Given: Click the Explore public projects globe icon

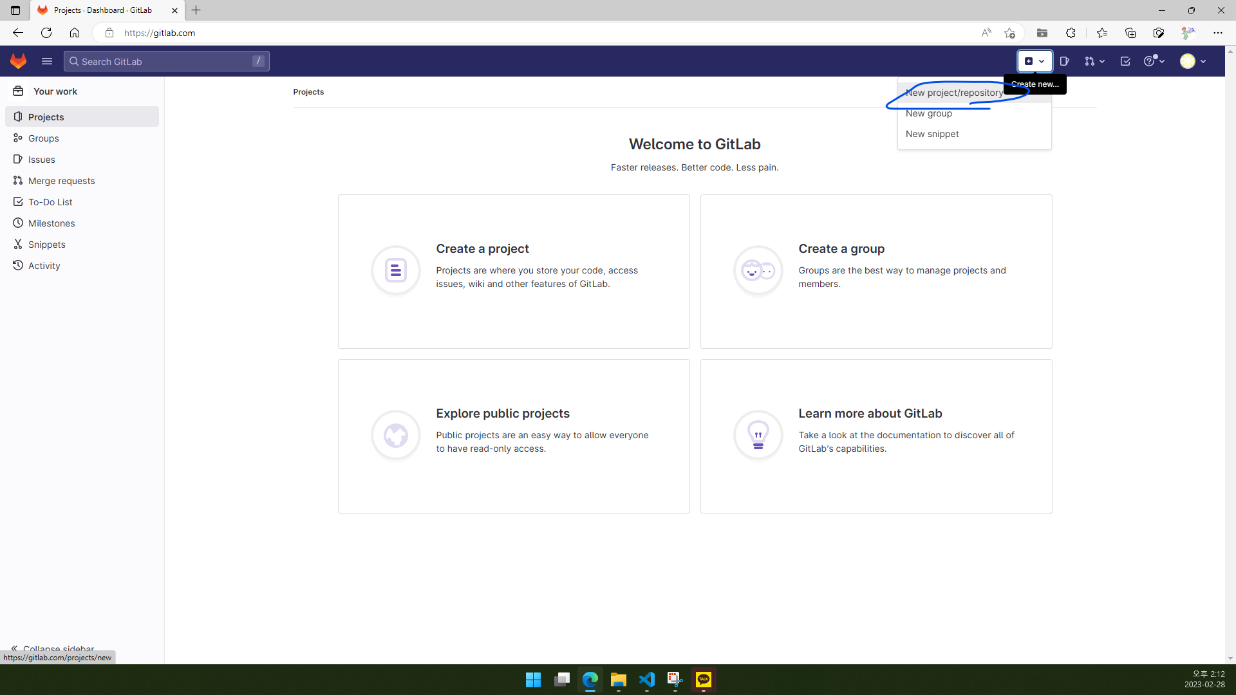Looking at the screenshot, I should pyautogui.click(x=396, y=435).
